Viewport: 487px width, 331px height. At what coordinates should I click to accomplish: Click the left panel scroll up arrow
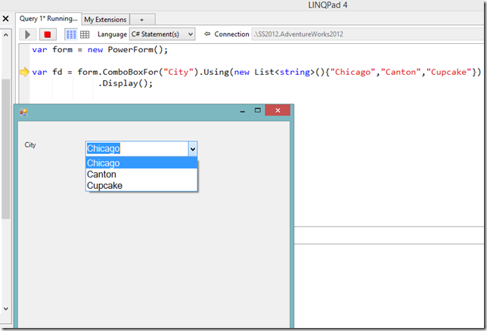coord(6,35)
